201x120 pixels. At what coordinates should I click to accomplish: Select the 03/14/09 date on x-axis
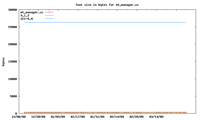point(156,117)
